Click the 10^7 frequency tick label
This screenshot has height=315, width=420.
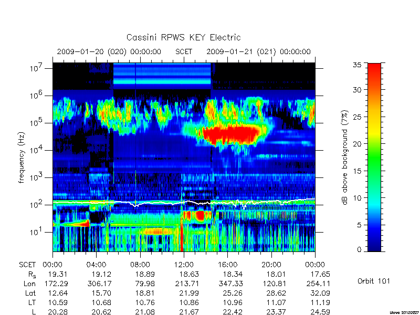(x=37, y=68)
